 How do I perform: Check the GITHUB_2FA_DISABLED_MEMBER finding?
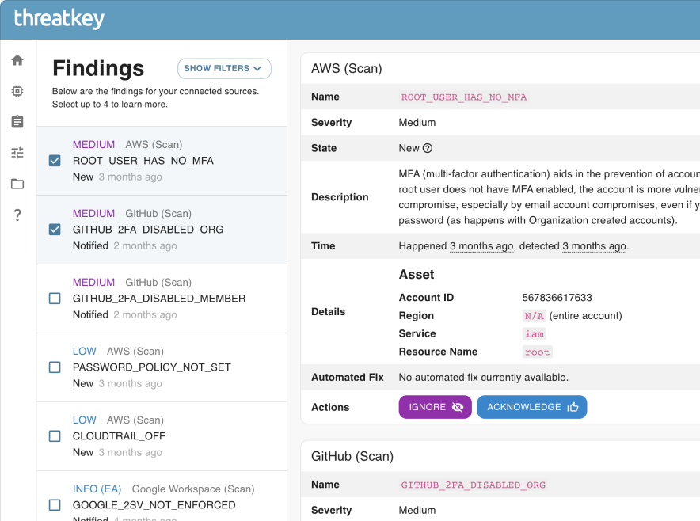tap(54, 299)
